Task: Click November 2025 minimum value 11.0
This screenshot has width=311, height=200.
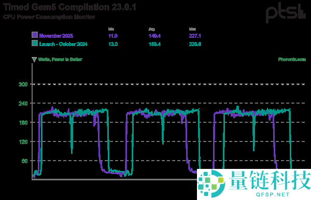Action: point(113,36)
